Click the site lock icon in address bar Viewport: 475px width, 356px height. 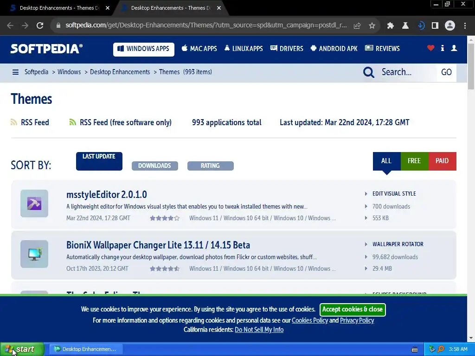coord(58,25)
